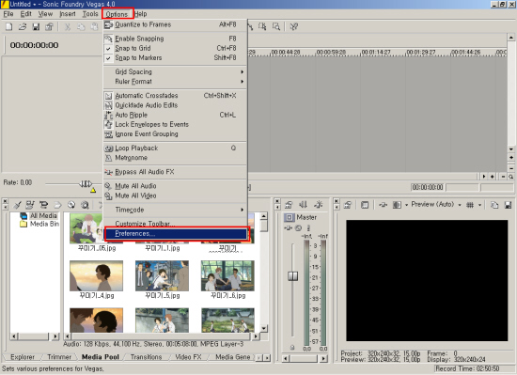
Task: Click the Master automation settings icon
Action: [298, 227]
